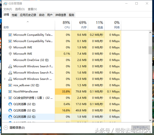Viewport: 154px width, 135px height.
Task: Switch to the 详细信息 tab
Action: [61, 15]
